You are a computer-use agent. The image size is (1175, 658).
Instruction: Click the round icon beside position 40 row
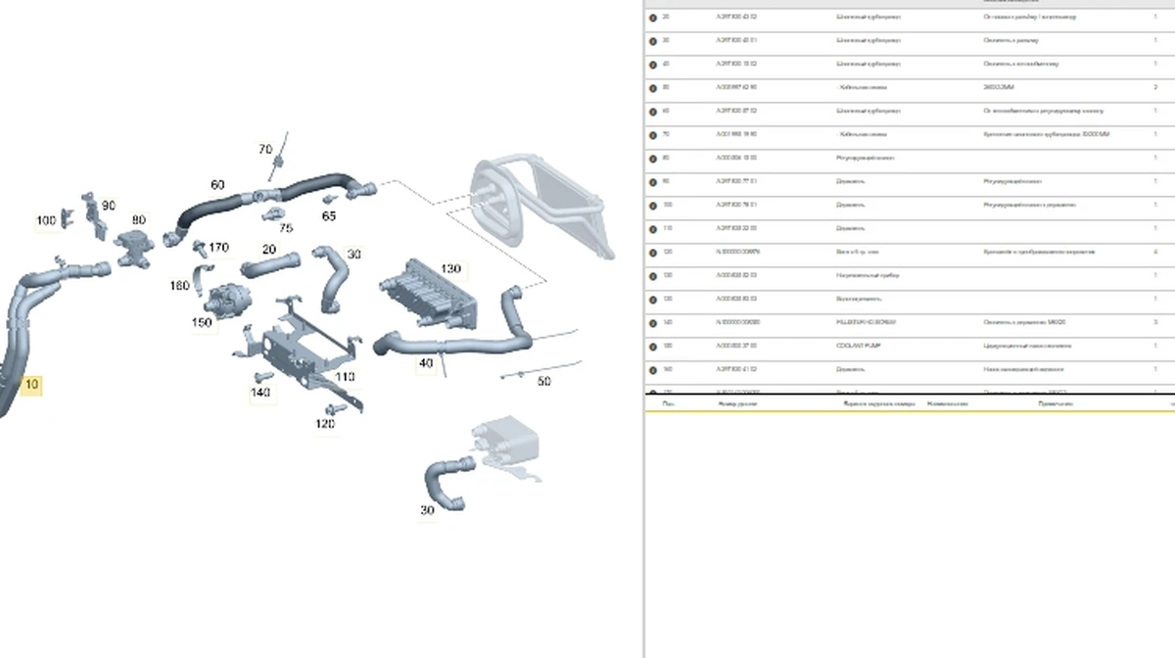tap(653, 65)
